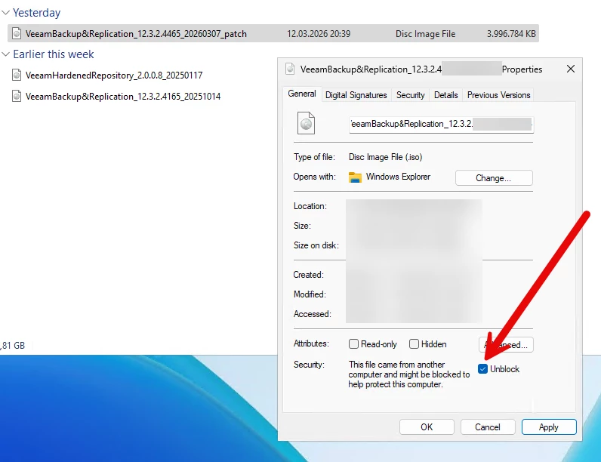Click the Change... button
This screenshot has height=462, width=601.
494,178
